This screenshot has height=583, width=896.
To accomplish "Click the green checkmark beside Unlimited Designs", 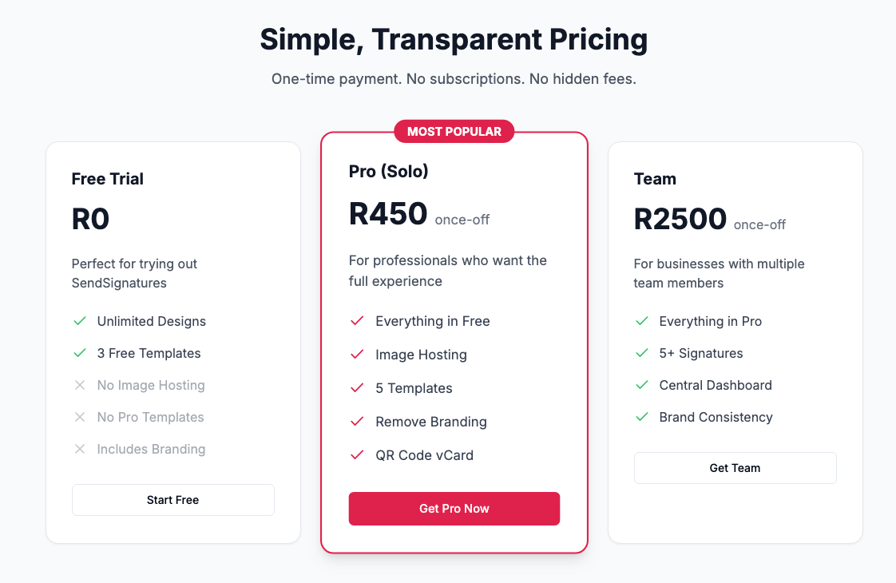I will pos(79,321).
